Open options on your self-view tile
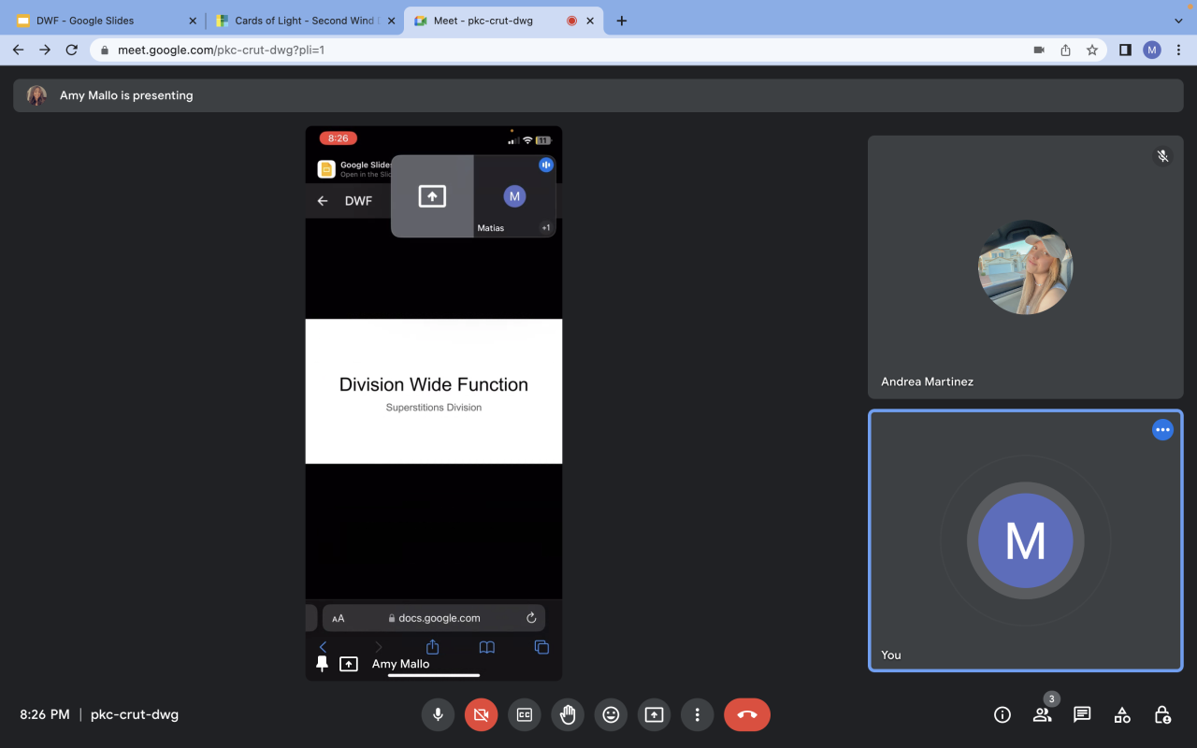Viewport: 1197px width, 748px height. coord(1162,430)
